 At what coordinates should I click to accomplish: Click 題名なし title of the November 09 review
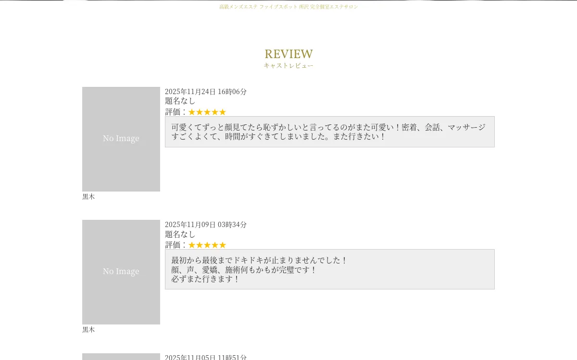[180, 234]
